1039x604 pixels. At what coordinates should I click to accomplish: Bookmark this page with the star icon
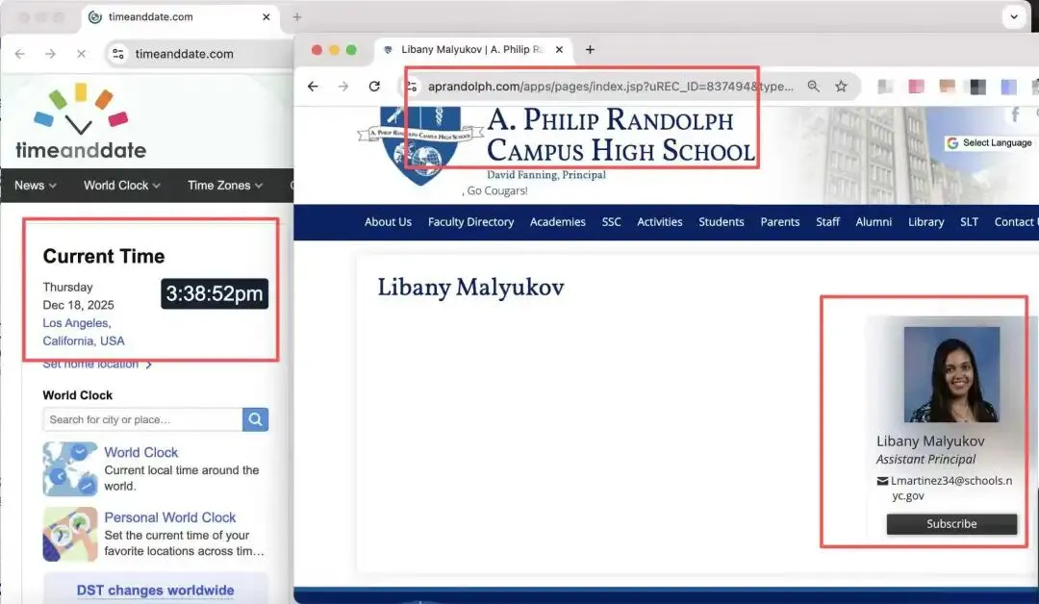pyautogui.click(x=841, y=87)
